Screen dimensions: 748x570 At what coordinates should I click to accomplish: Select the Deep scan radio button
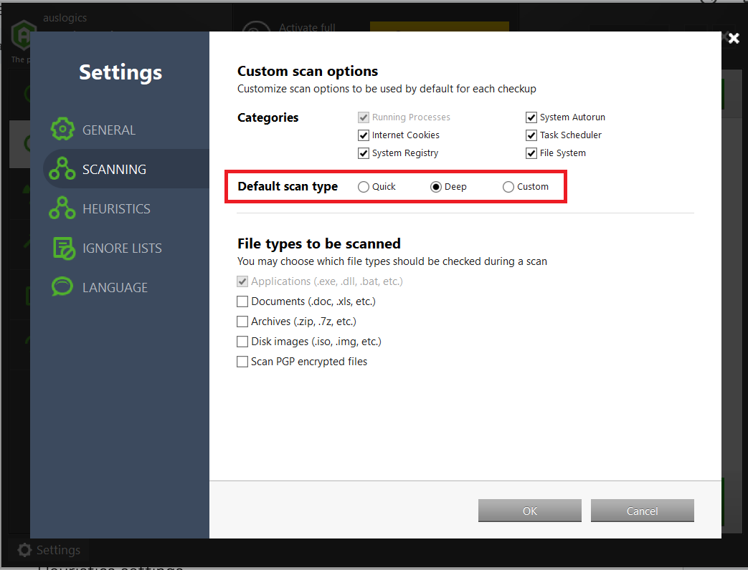tap(436, 186)
